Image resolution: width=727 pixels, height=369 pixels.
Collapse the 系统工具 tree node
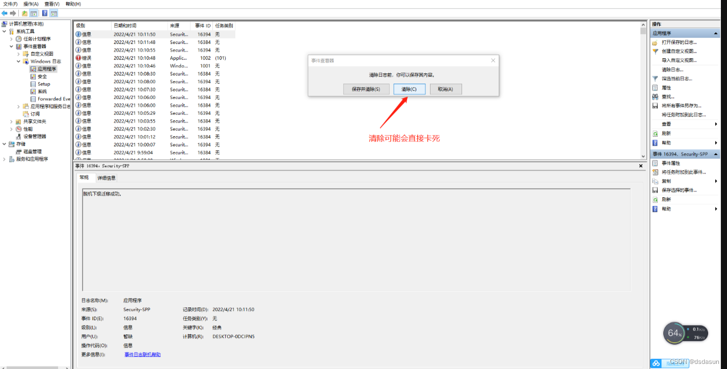point(4,32)
